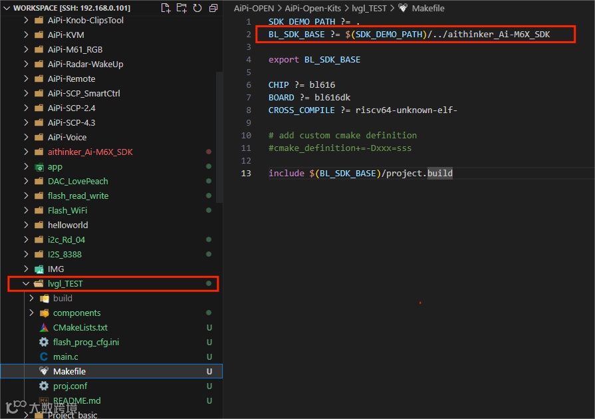This screenshot has width=595, height=419.
Task: Click the C file icon of main.c
Action: pos(44,356)
